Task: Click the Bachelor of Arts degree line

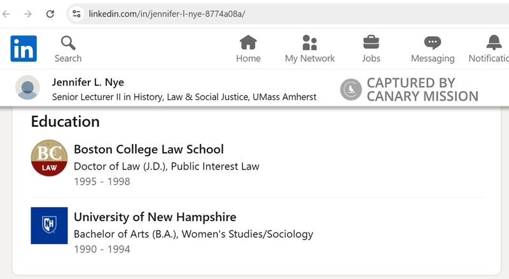Action: [193, 234]
